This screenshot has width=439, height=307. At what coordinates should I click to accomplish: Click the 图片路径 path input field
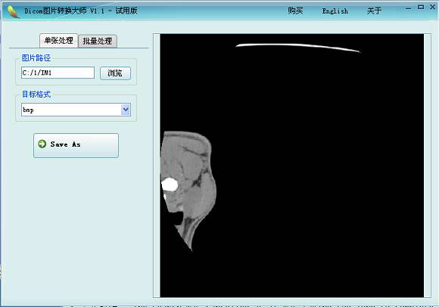click(x=58, y=73)
